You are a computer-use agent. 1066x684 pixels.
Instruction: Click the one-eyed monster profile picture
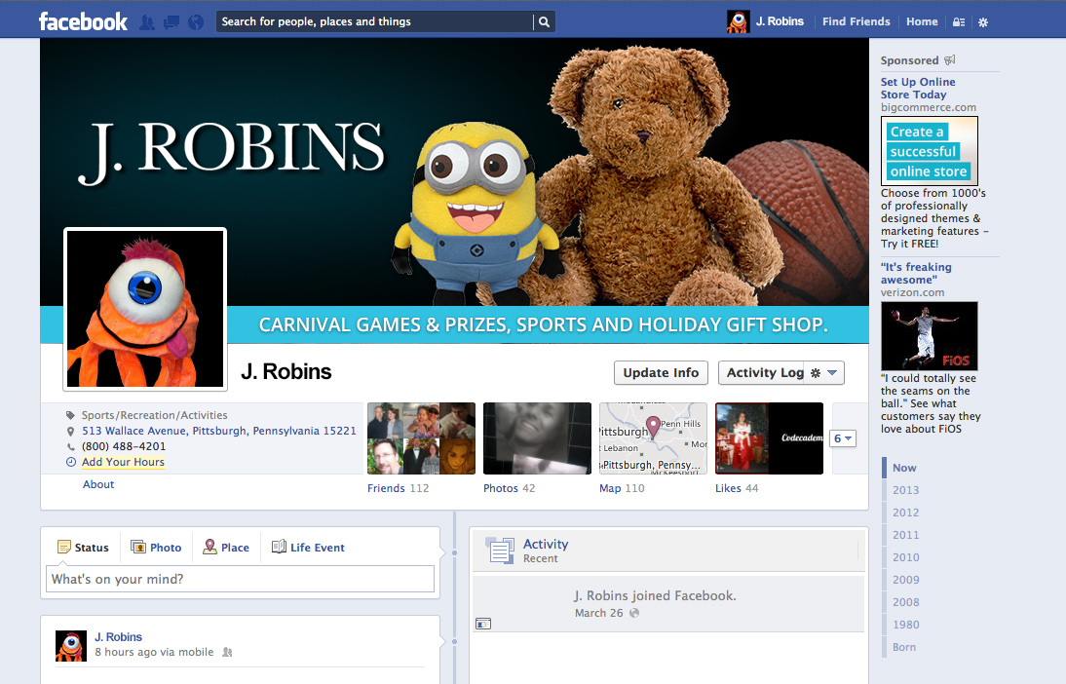[x=145, y=309]
